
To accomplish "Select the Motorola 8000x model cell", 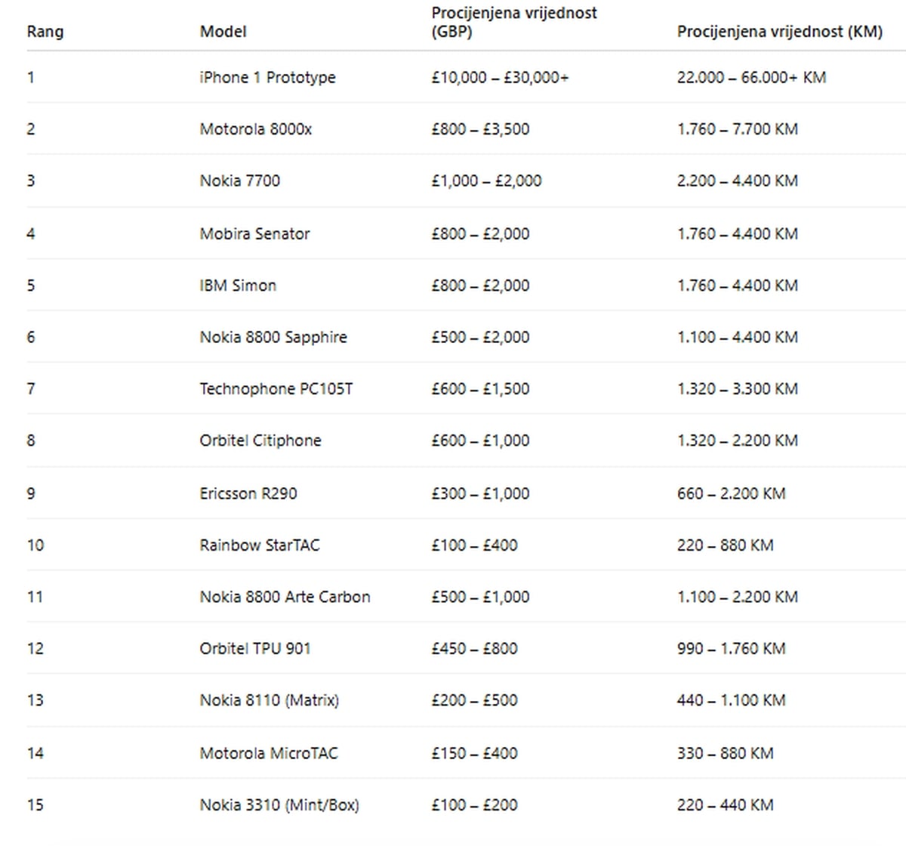I will point(255,129).
